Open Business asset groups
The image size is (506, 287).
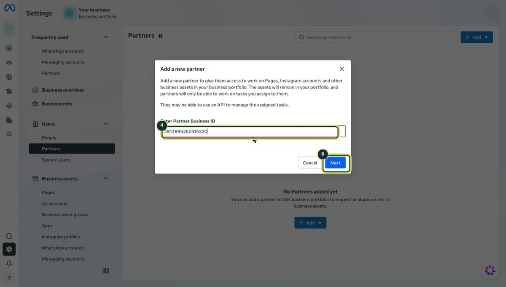(65, 215)
